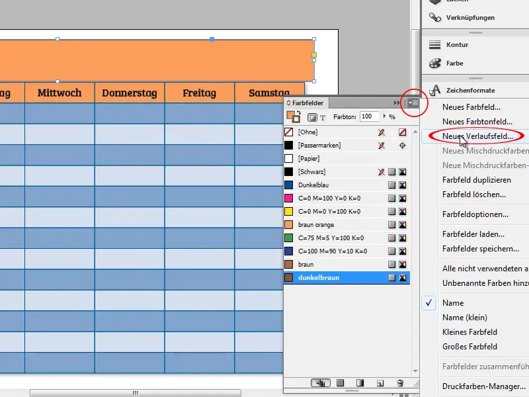The height and width of the screenshot is (397, 529).
Task: Select the Name (klein) view option
Action: (465, 318)
